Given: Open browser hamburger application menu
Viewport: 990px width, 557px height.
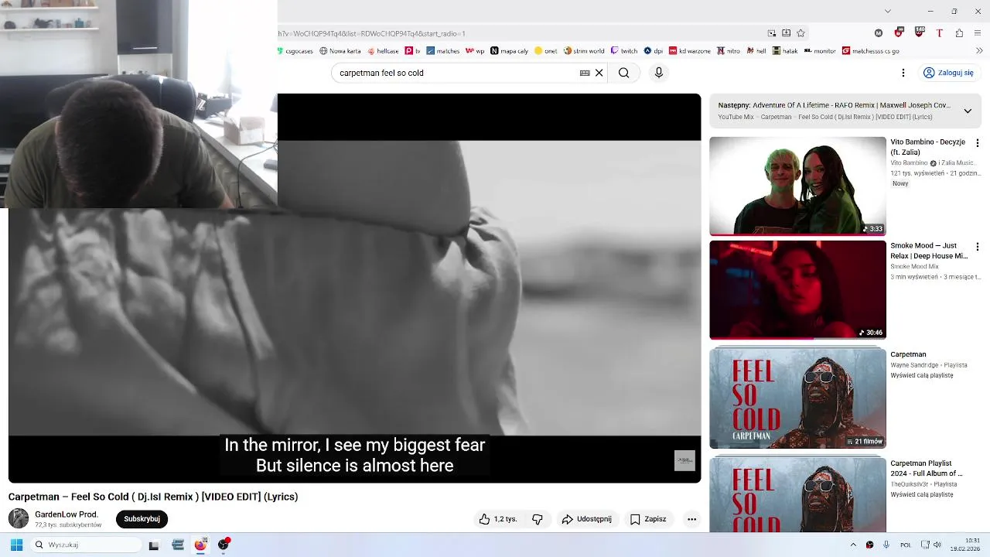Looking at the screenshot, I should (x=978, y=33).
